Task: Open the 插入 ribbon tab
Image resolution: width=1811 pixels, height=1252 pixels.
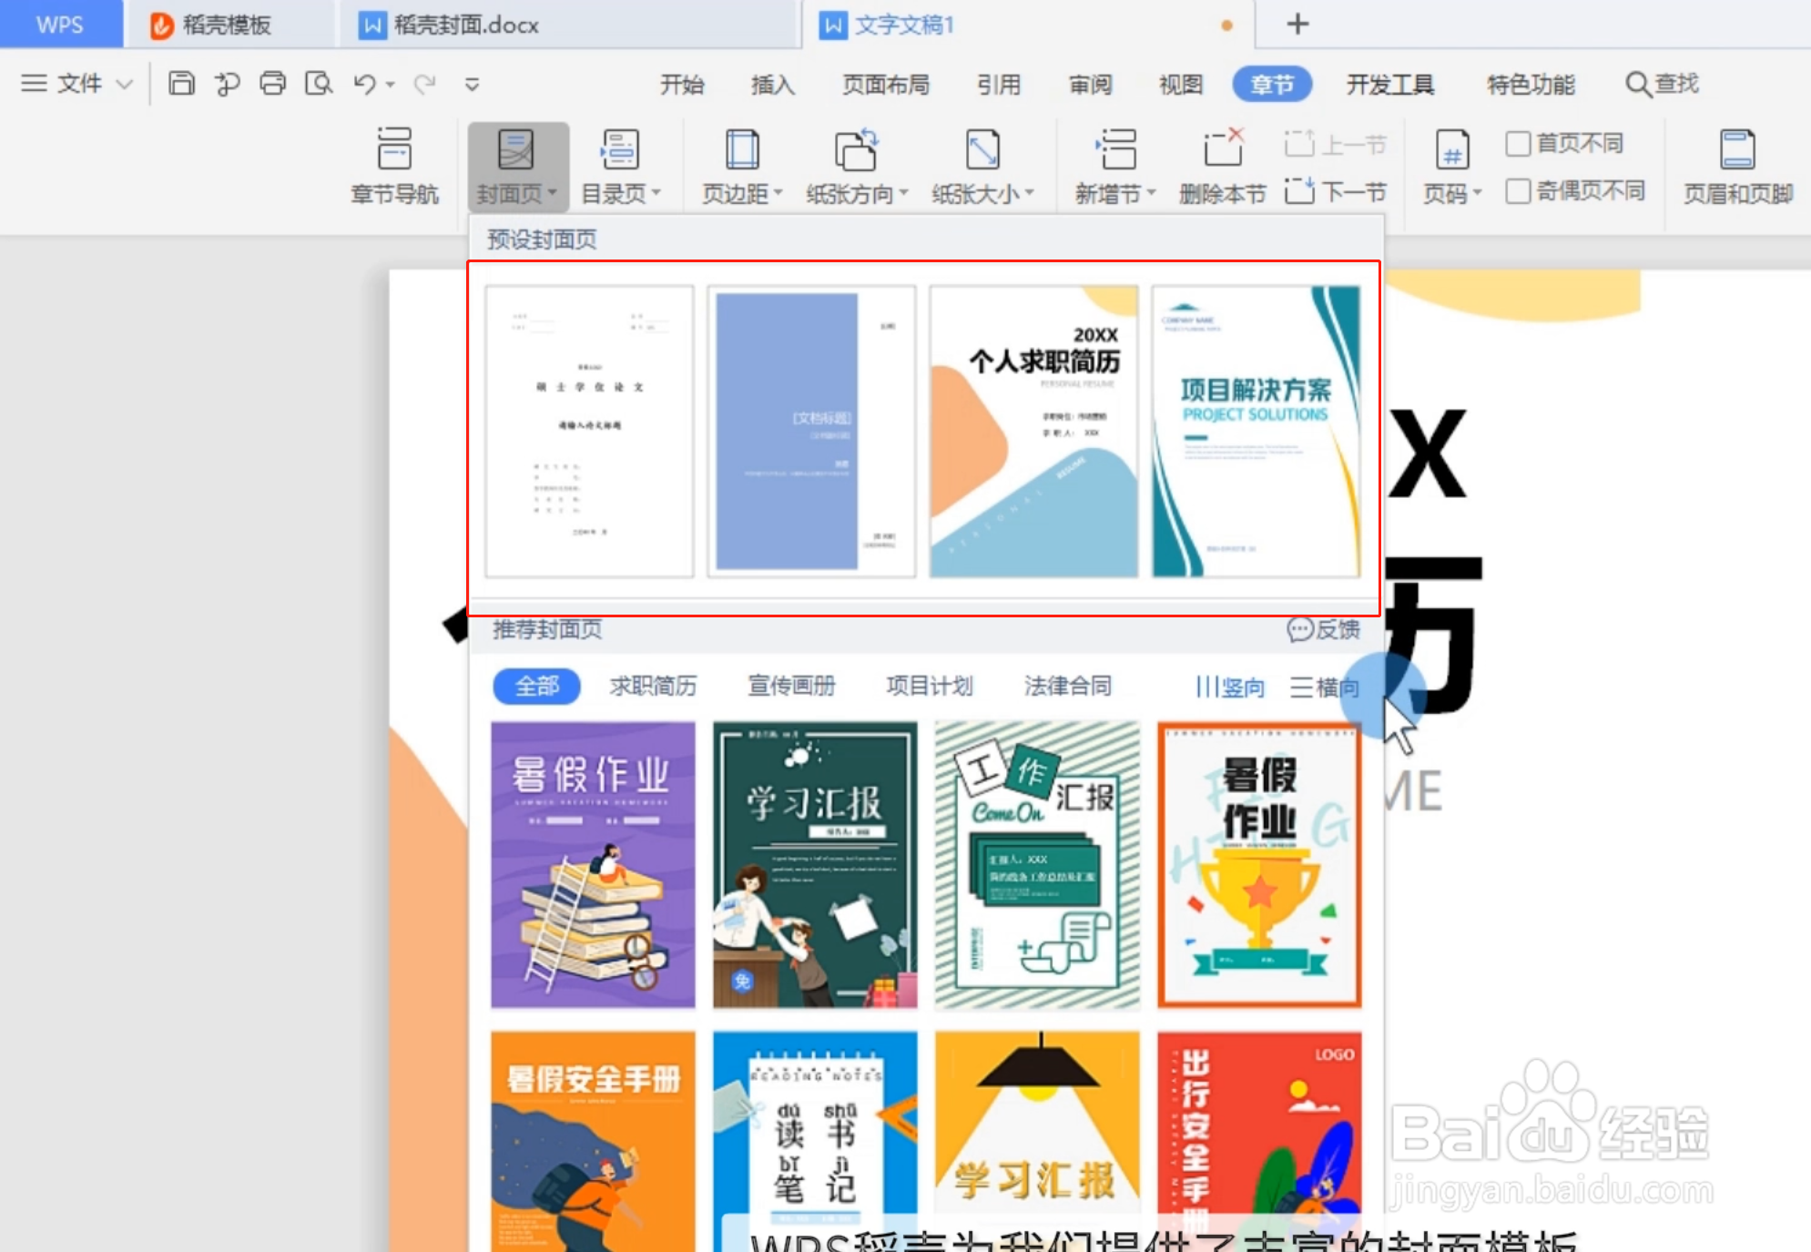Action: click(773, 85)
